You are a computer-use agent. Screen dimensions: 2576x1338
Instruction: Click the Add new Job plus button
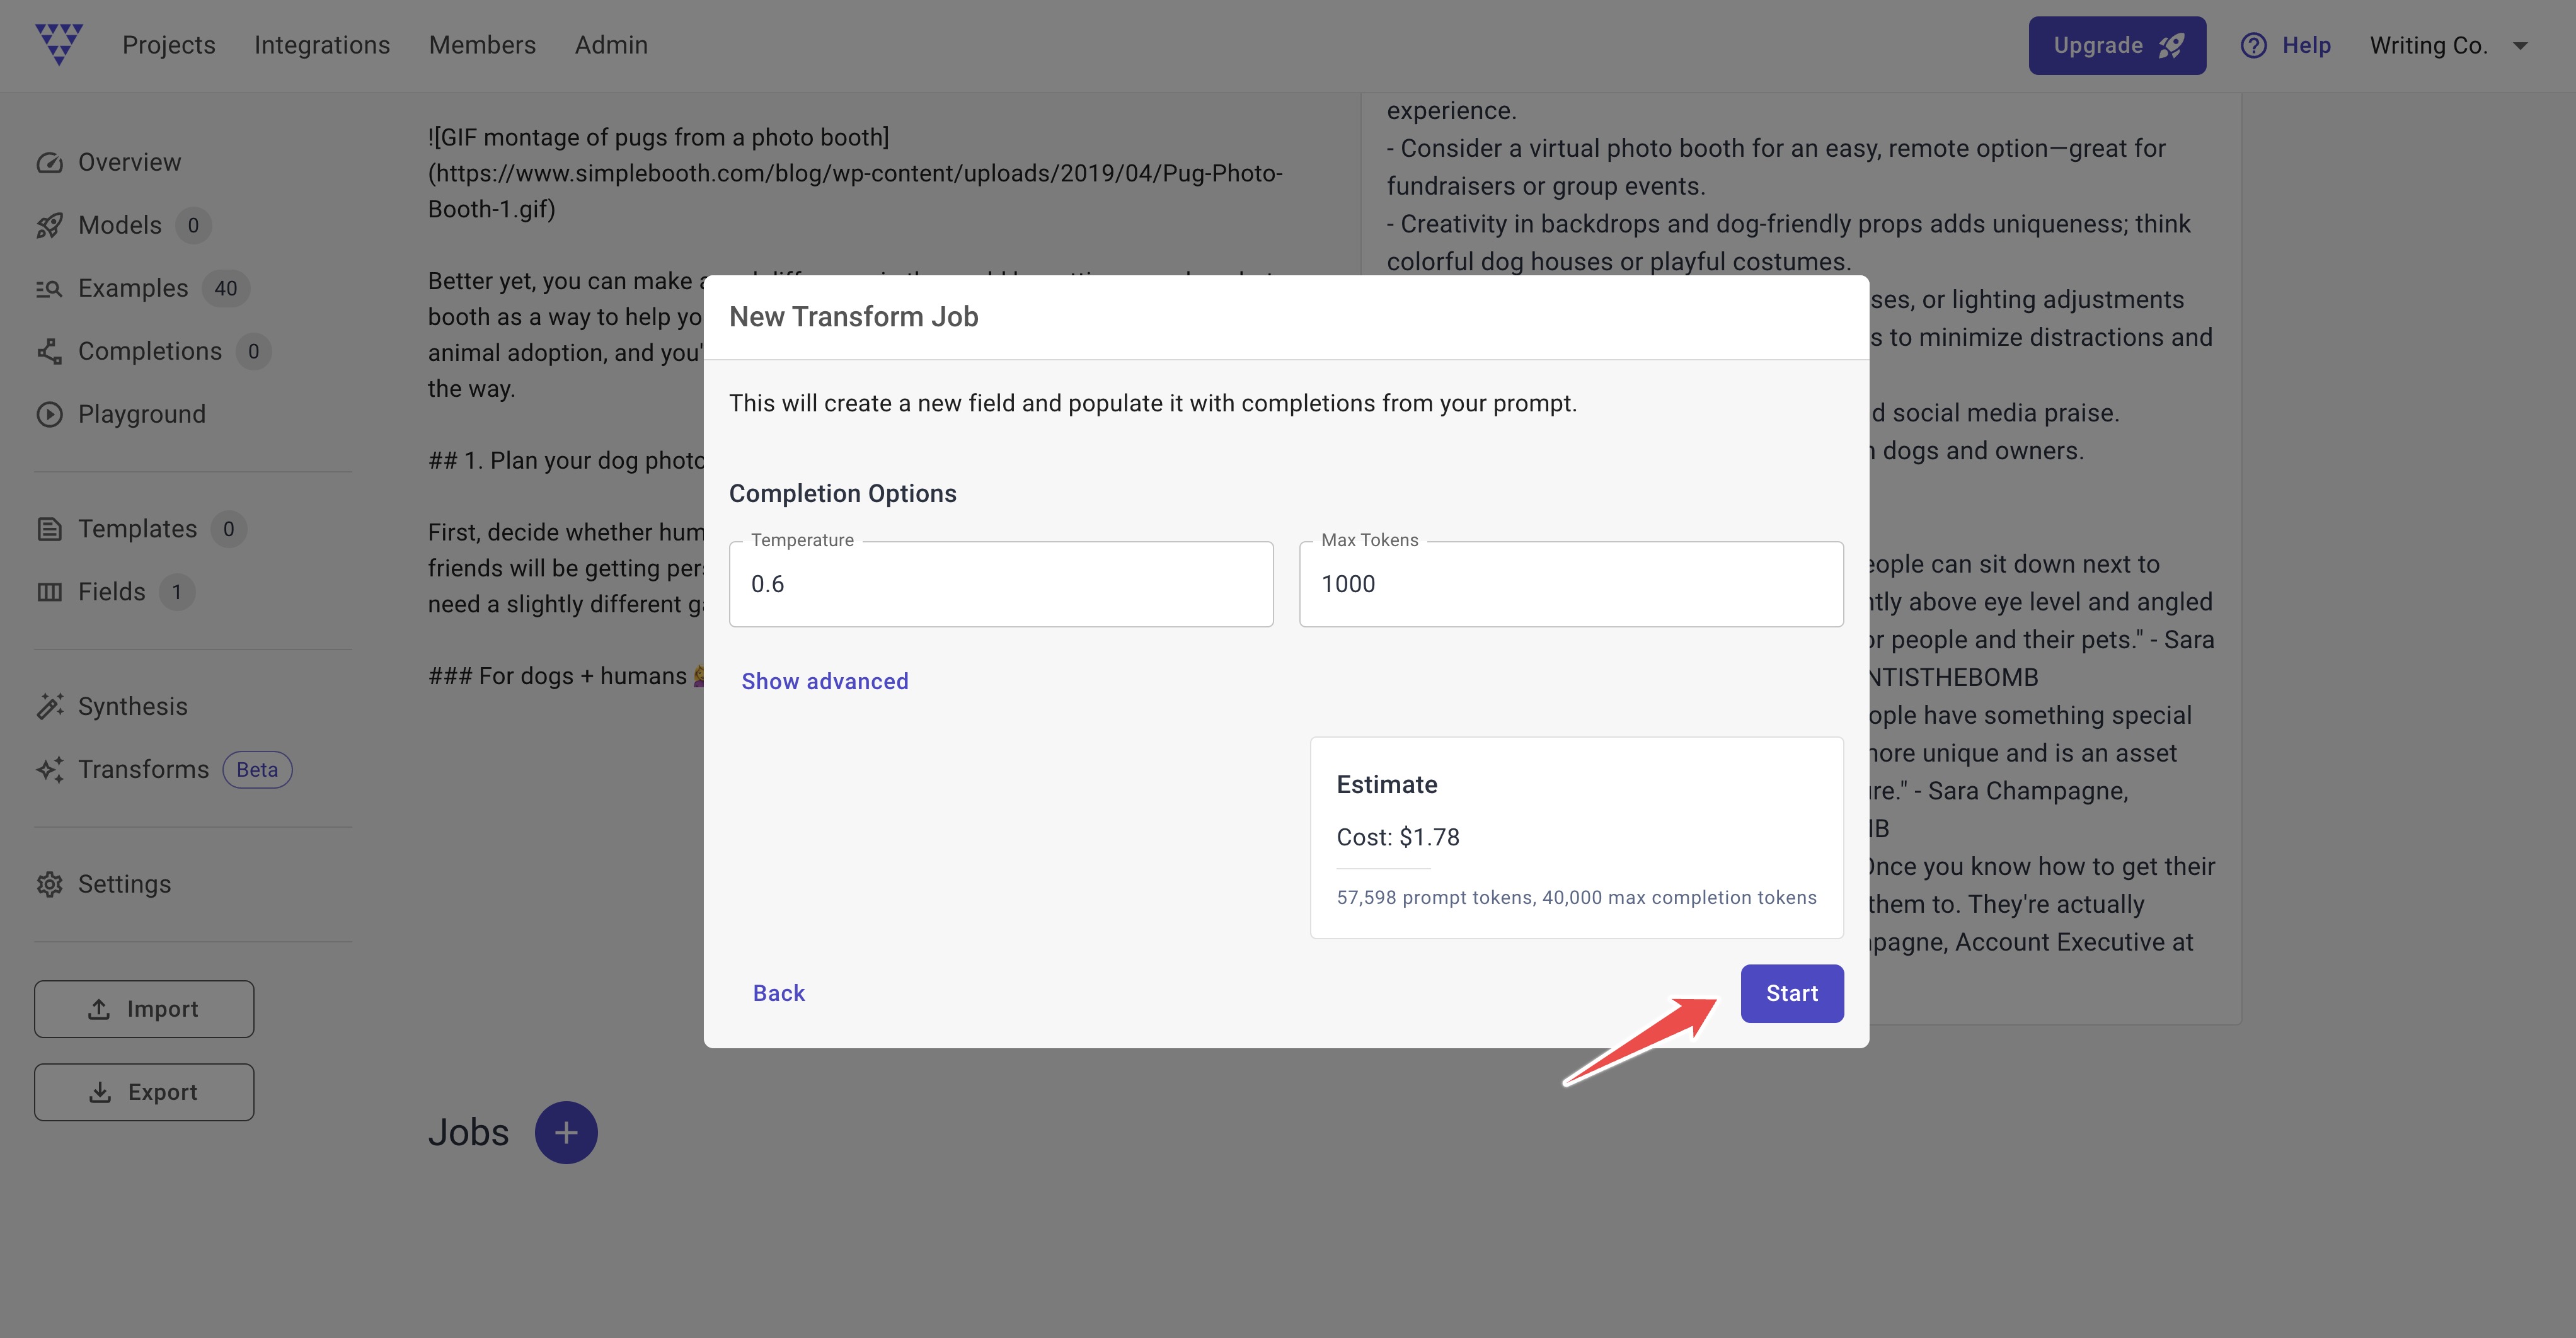tap(567, 1130)
